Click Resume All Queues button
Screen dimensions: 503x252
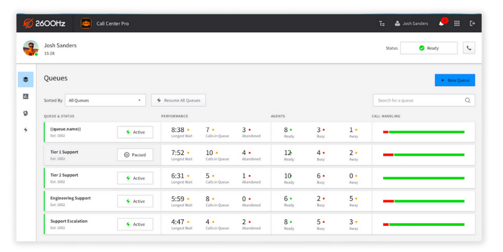click(179, 100)
